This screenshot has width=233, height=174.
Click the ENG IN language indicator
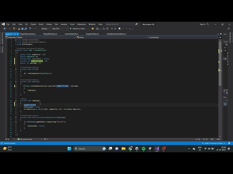[x=200, y=149]
